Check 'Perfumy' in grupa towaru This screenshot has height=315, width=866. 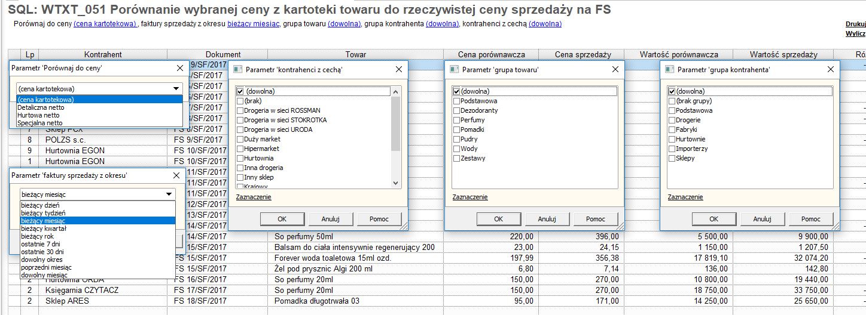point(457,120)
